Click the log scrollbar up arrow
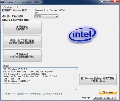The width and height of the screenshot is (120, 101). pyautogui.click(x=76, y=69)
